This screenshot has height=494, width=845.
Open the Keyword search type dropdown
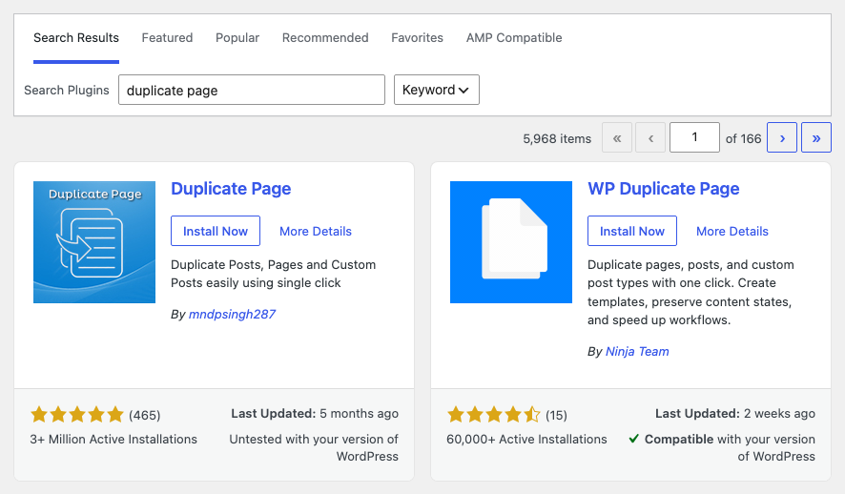point(437,90)
